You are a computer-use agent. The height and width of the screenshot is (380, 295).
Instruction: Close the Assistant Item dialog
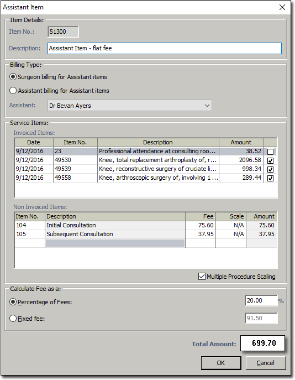click(x=282, y=7)
